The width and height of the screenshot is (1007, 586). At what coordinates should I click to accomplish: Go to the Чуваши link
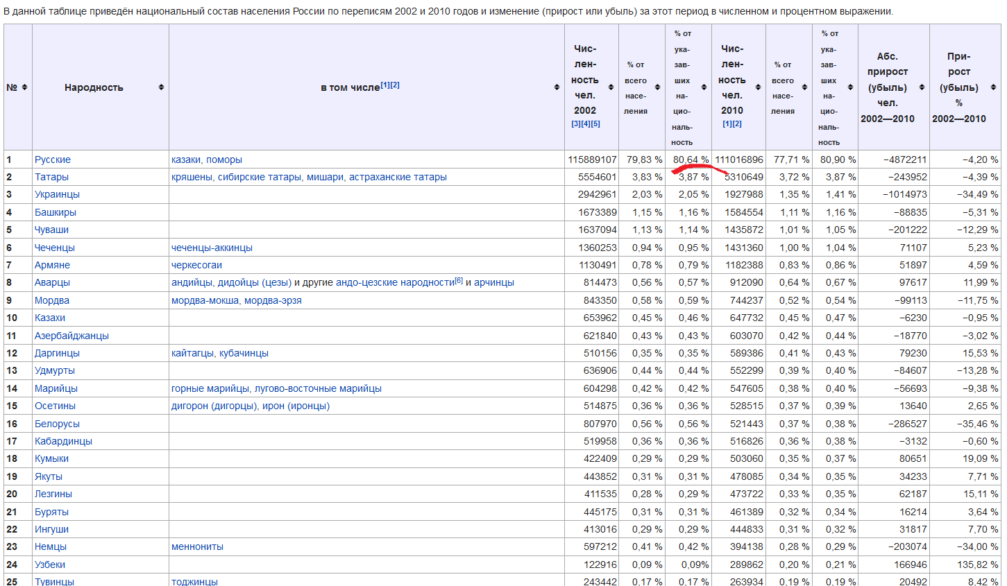pyautogui.click(x=51, y=230)
